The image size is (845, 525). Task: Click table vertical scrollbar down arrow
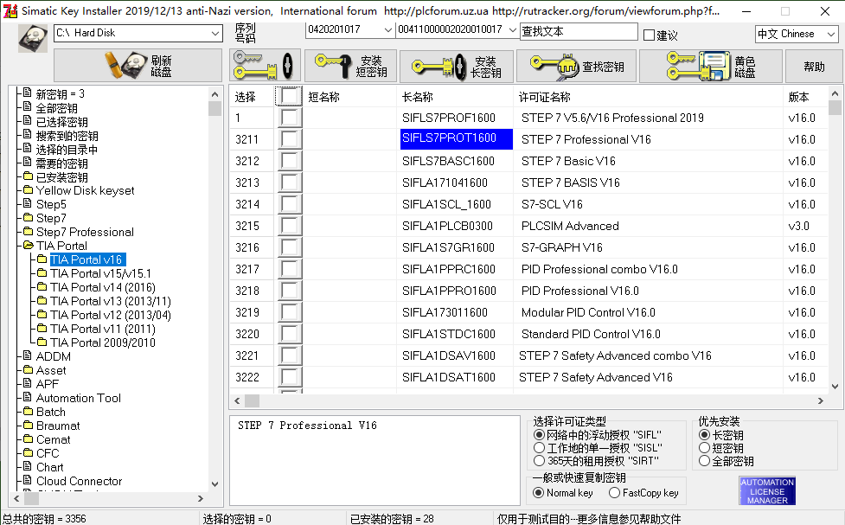pyautogui.click(x=835, y=387)
